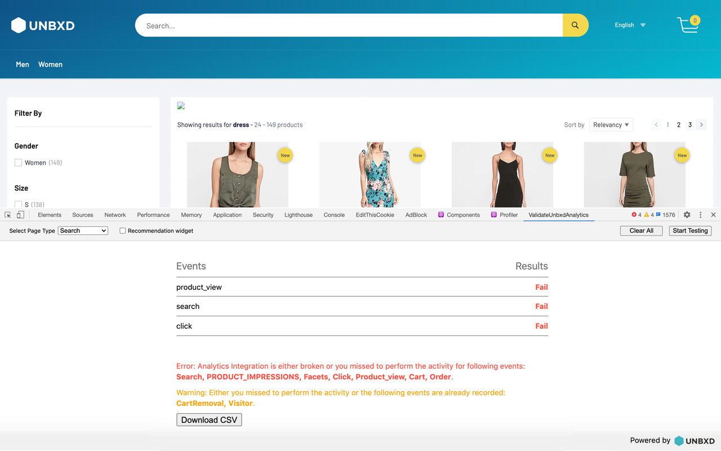
Task: Click the Clear All button
Action: pos(642,231)
